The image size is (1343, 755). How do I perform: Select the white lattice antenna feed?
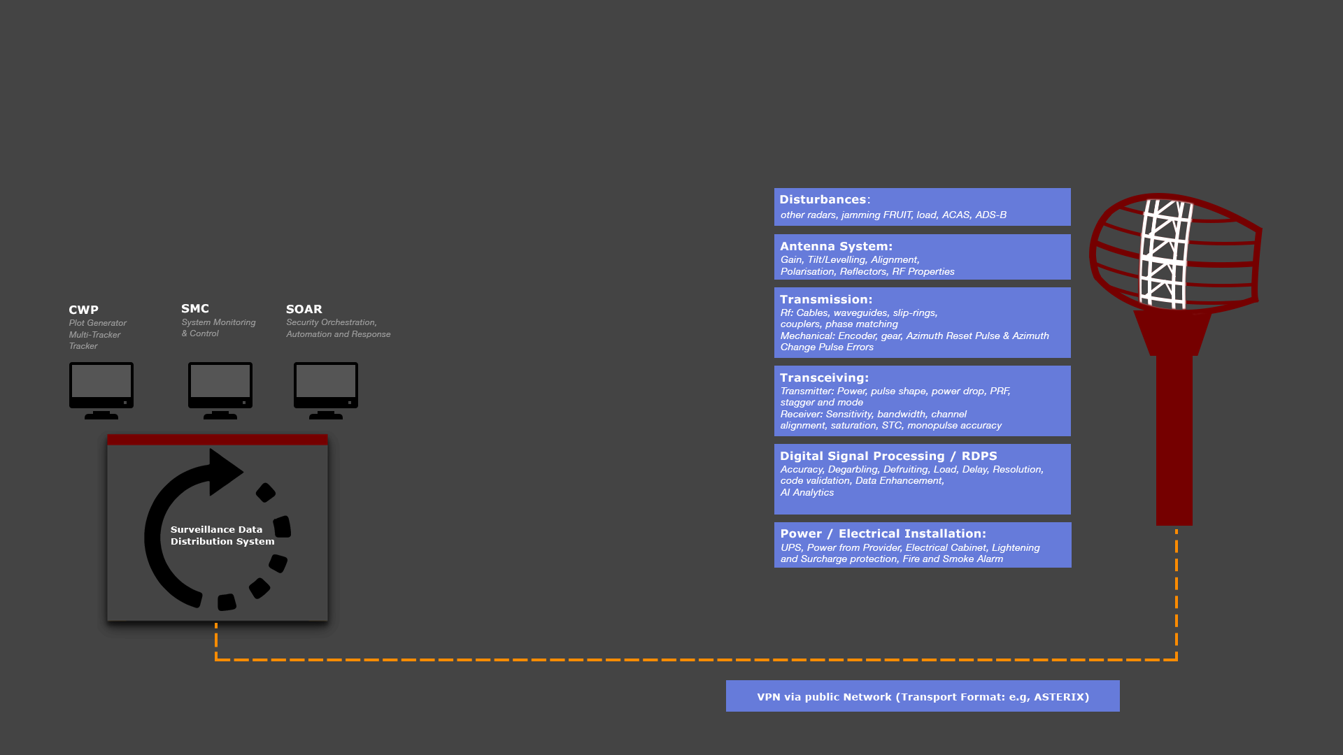click(x=1165, y=254)
